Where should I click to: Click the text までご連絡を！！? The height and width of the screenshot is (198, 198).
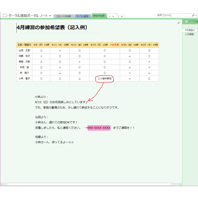click(124, 128)
